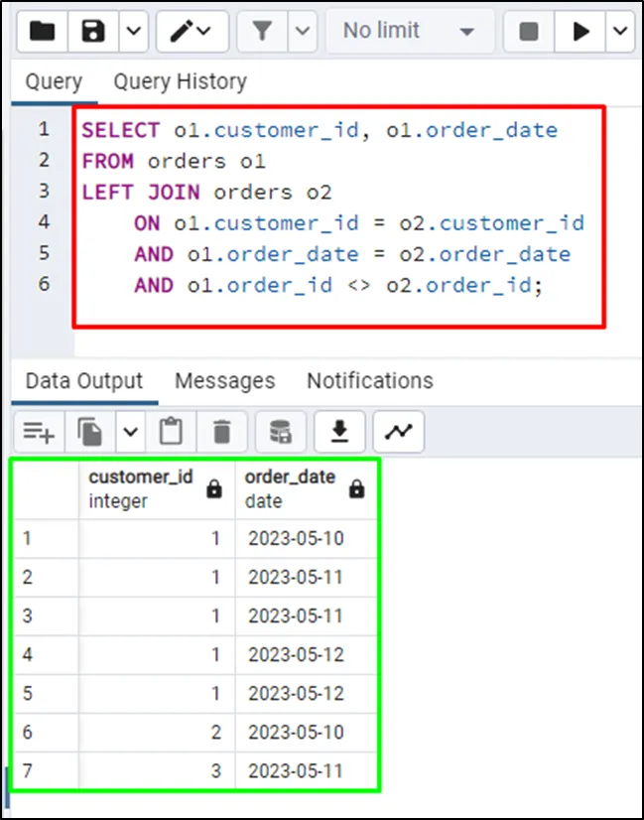Expand the save options dropdown arrow

(x=132, y=32)
